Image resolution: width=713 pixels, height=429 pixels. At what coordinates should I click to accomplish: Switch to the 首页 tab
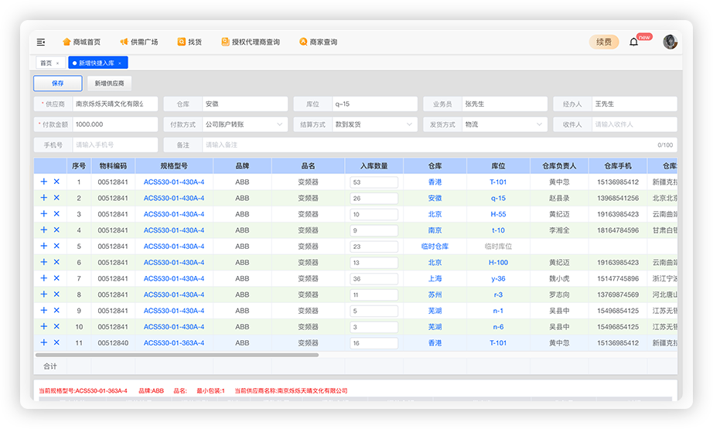[46, 63]
